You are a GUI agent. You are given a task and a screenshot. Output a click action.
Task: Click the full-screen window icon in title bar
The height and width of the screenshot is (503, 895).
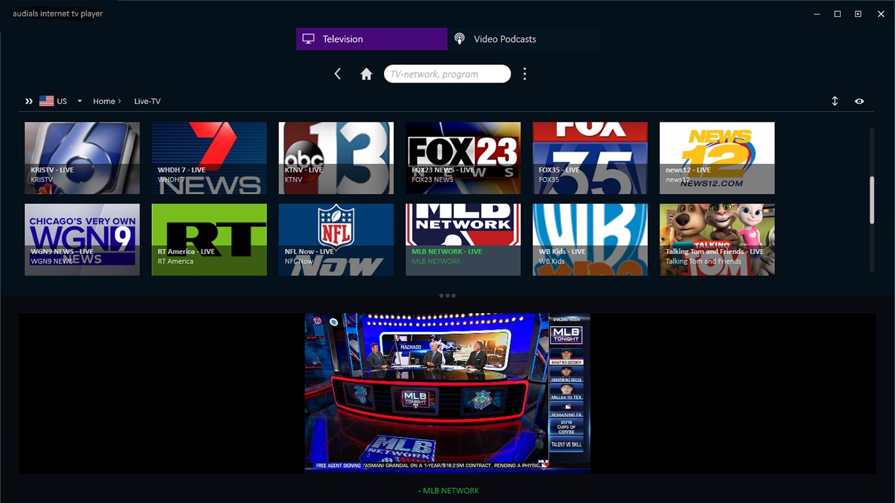858,14
